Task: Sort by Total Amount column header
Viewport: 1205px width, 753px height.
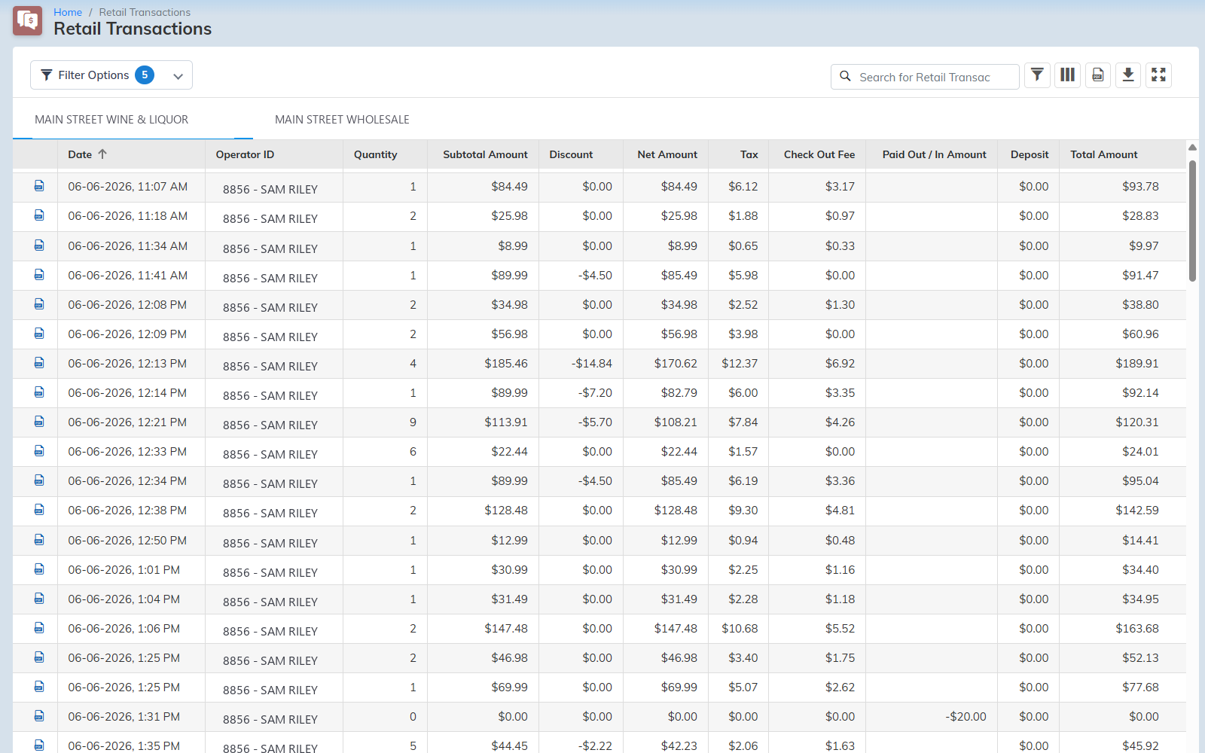Action: [x=1104, y=154]
